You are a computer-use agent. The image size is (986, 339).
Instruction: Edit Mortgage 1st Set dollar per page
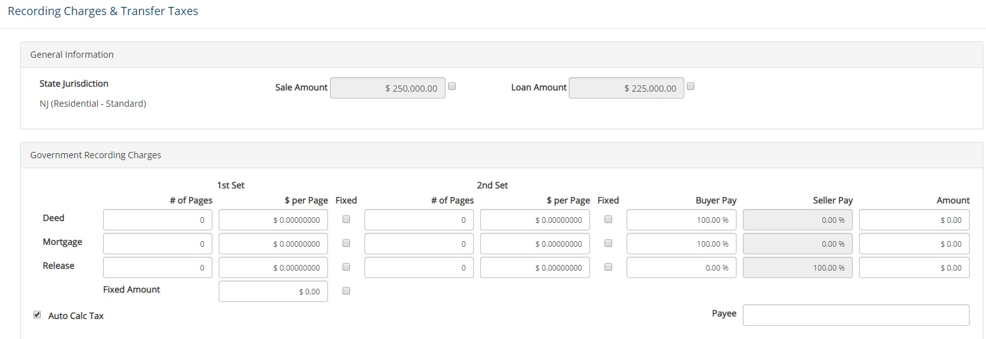(x=273, y=244)
